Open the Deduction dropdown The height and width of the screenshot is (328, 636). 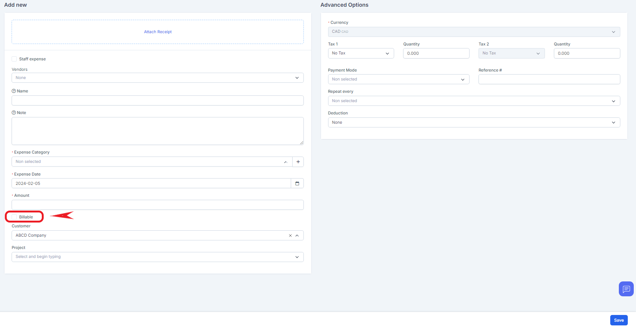tap(474, 123)
